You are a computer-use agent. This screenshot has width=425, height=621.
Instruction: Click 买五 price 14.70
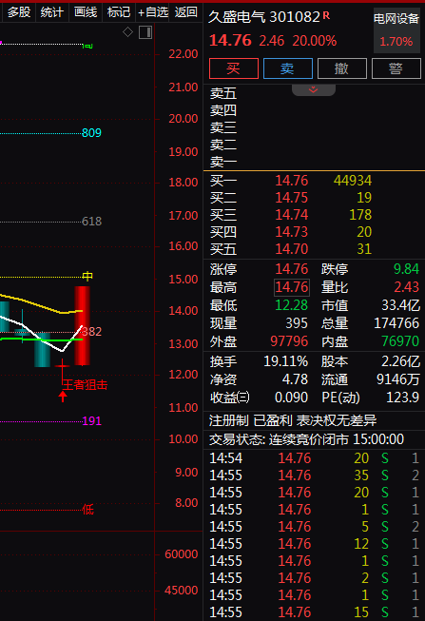(292, 249)
